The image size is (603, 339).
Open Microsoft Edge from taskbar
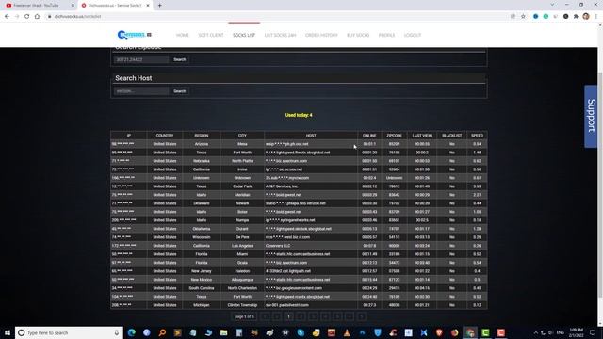click(132, 332)
